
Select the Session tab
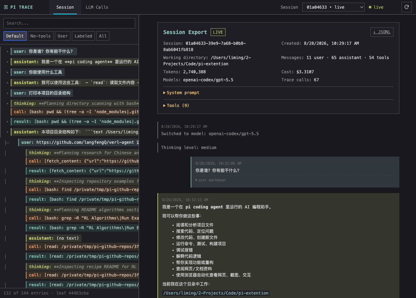tap(65, 7)
